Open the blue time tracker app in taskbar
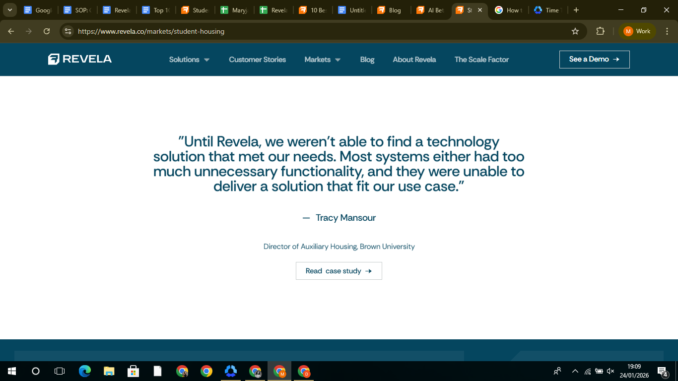This screenshot has width=678, height=381. tap(231, 371)
